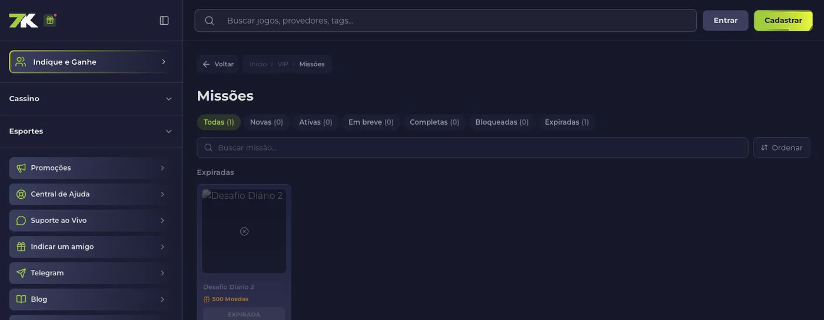Click the Blog book icon
This screenshot has width=824, height=320.
pyautogui.click(x=21, y=299)
